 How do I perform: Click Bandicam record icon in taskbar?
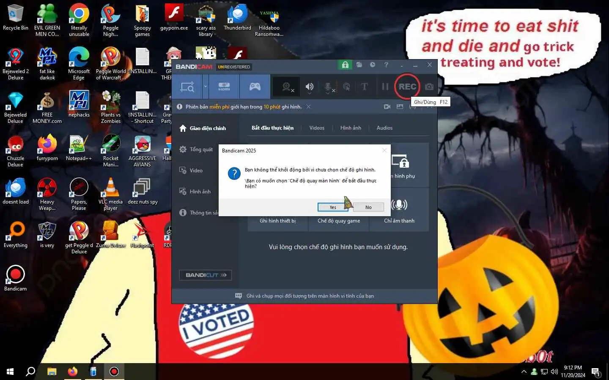114,372
